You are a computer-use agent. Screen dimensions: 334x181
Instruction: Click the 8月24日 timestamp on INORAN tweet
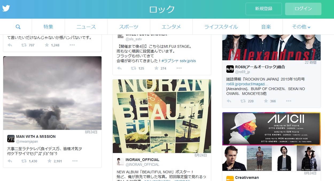tap(201, 155)
